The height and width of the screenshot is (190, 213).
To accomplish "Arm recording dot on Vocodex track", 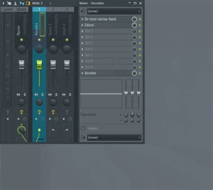I will (36, 119).
